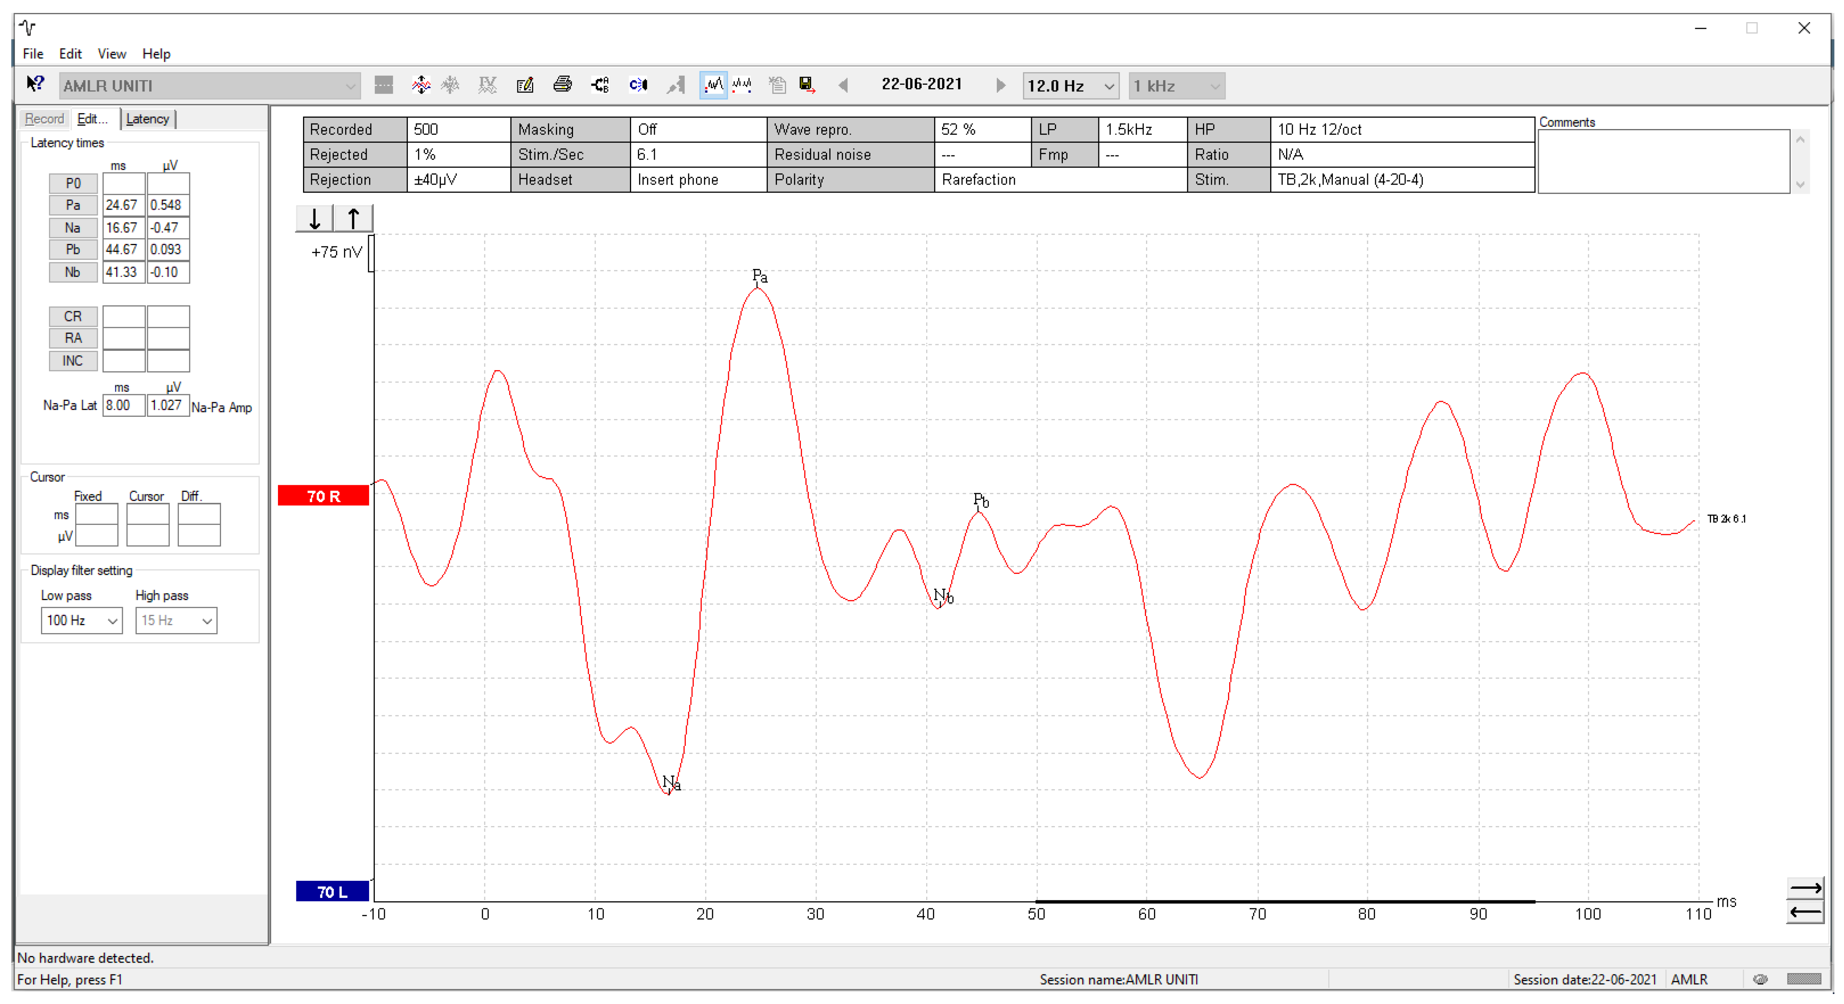1844x1004 pixels.
Task: Click the Nb latency marker button
Action: tap(73, 272)
